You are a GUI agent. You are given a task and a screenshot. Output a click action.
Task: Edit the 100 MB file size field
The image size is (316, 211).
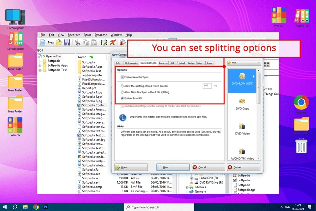tap(207, 86)
